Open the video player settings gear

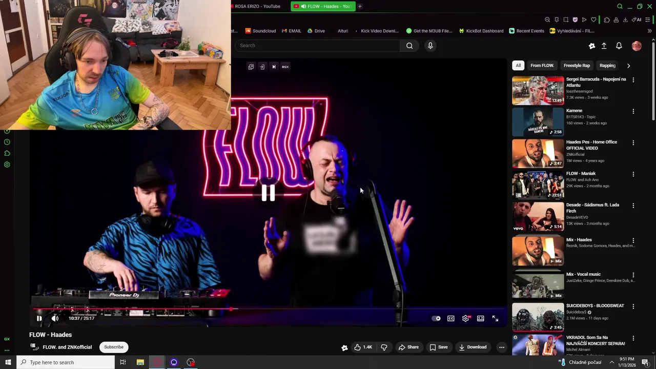465,318
